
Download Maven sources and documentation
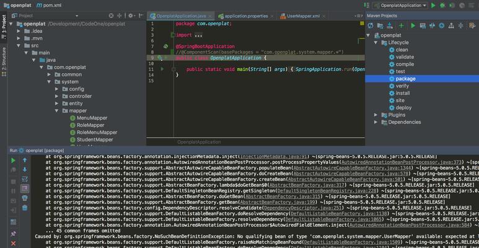tap(390, 25)
